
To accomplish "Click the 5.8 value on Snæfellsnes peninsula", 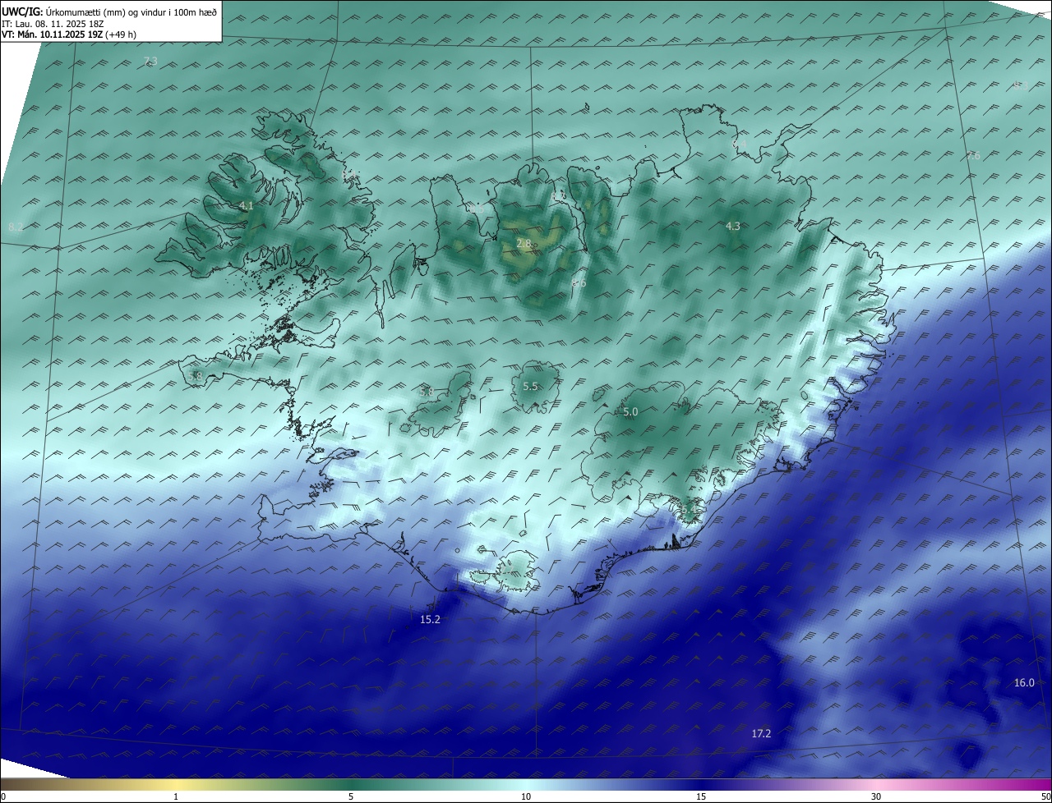I will [195, 376].
